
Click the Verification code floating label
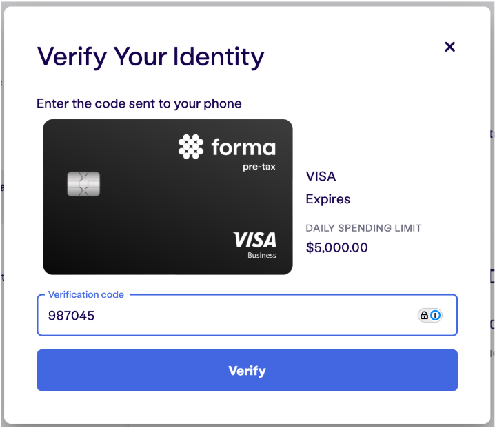coord(86,294)
